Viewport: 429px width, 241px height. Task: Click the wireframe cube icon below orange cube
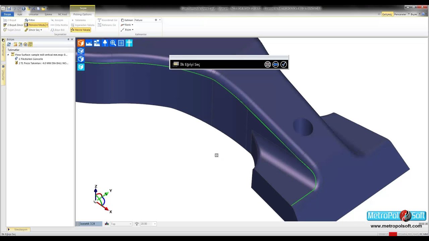pyautogui.click(x=81, y=51)
